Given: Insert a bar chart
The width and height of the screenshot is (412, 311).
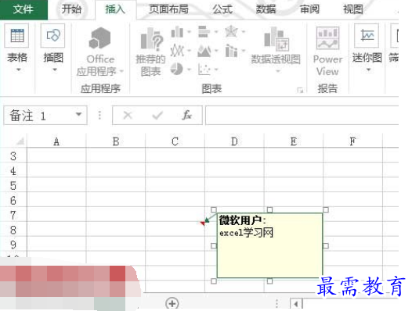Looking at the screenshot, I should click(204, 32).
